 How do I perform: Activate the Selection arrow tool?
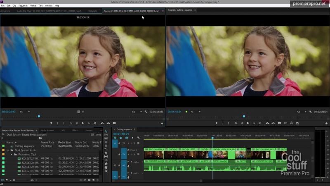[x=106, y=131]
